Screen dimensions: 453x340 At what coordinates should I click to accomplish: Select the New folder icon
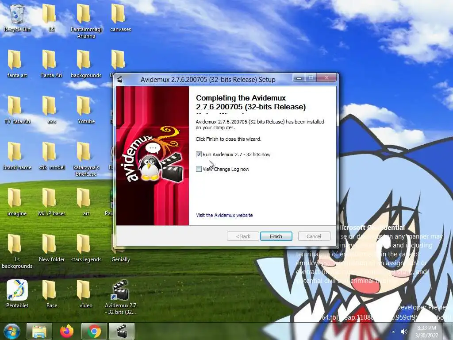(51, 248)
